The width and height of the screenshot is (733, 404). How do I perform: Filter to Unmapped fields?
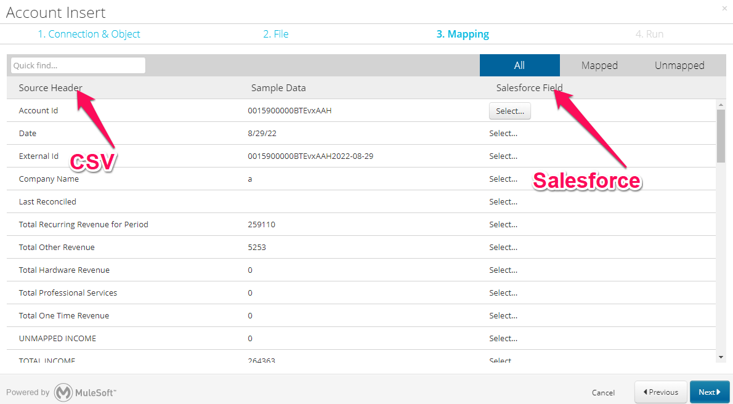point(679,65)
